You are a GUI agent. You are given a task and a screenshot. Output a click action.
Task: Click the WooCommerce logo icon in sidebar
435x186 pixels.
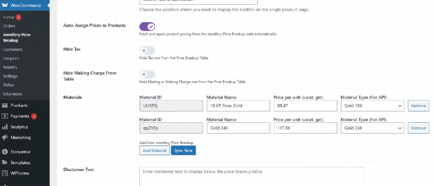[x=5, y=5]
